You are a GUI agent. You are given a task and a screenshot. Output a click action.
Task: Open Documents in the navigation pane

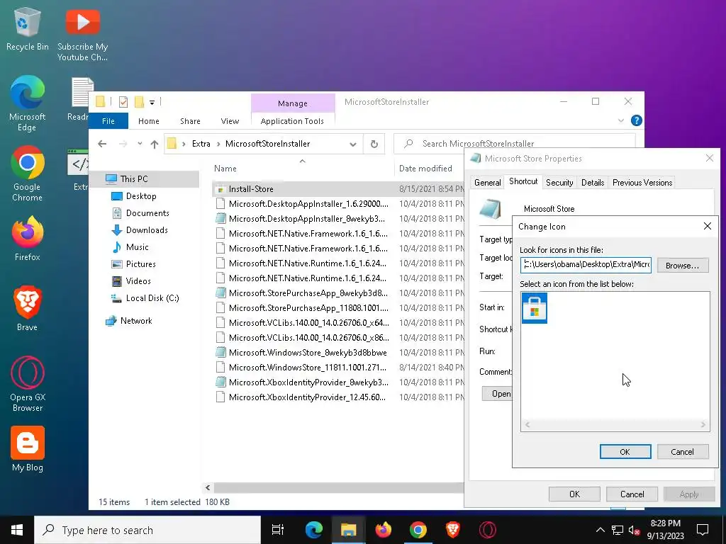coord(147,213)
